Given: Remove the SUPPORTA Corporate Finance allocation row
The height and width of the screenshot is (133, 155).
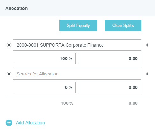Looking at the screenshot, I should point(9,45).
